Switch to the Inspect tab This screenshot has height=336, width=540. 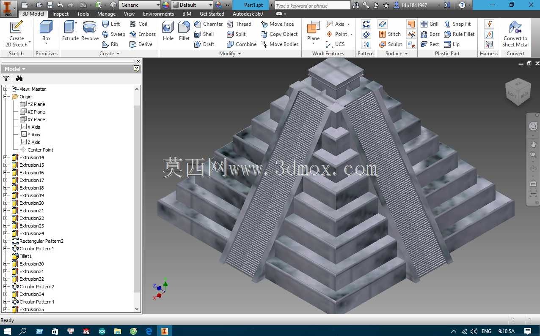tap(61, 14)
